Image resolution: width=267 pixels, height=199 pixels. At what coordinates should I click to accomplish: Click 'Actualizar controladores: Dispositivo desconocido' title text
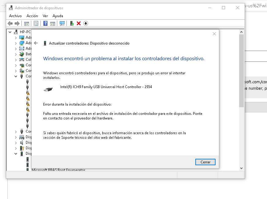89,43
